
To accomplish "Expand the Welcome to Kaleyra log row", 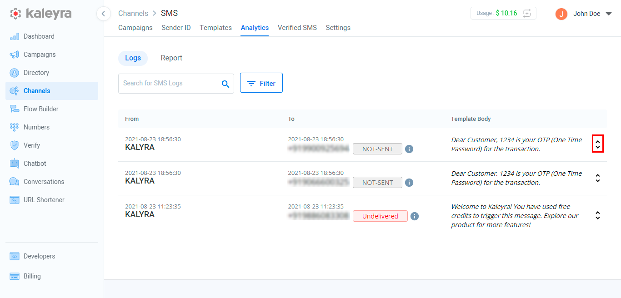I will [x=598, y=215].
